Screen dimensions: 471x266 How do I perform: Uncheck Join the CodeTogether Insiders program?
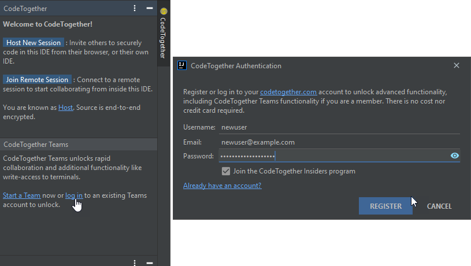point(226,171)
